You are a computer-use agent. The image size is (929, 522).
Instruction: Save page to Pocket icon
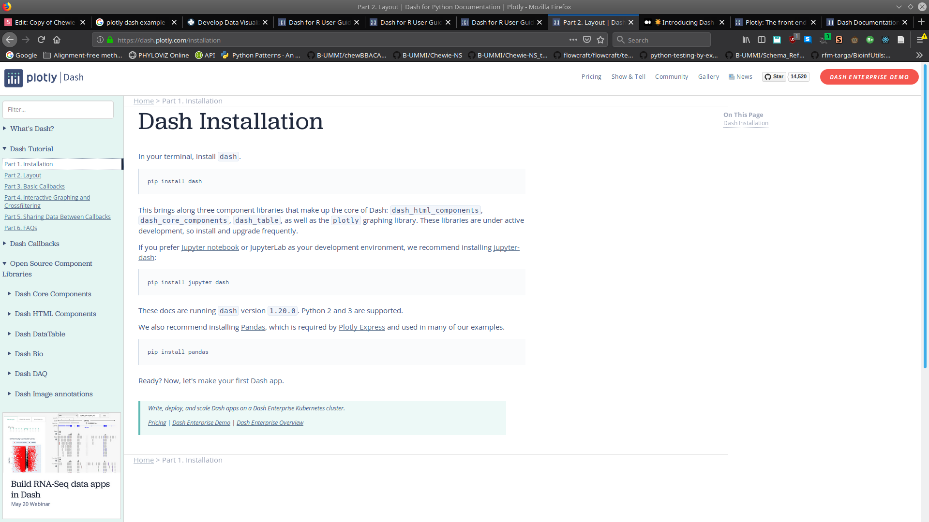coord(587,40)
